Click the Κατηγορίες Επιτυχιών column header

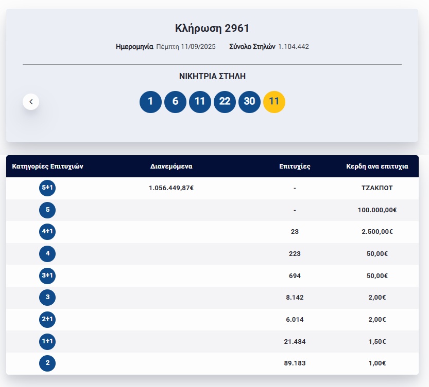47,167
